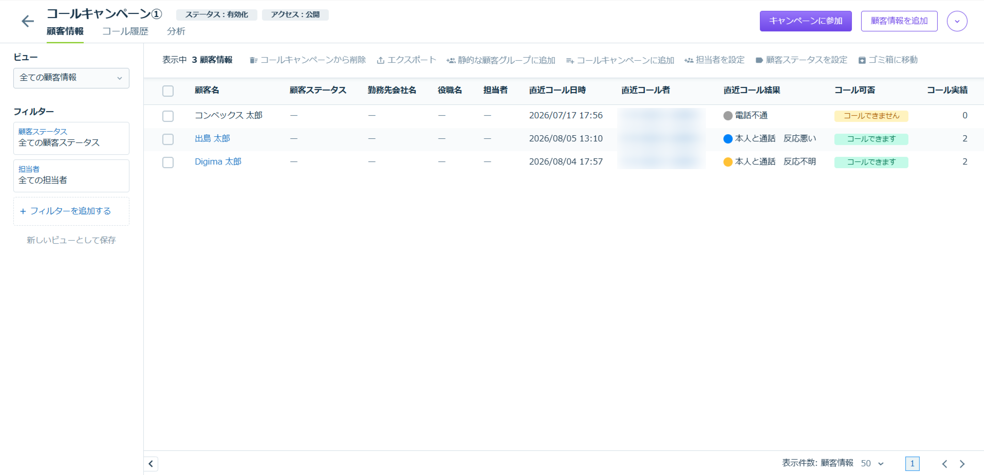This screenshot has width=984, height=475.
Task: Click the date 2026/08/05 13:10
Action: pos(566,139)
